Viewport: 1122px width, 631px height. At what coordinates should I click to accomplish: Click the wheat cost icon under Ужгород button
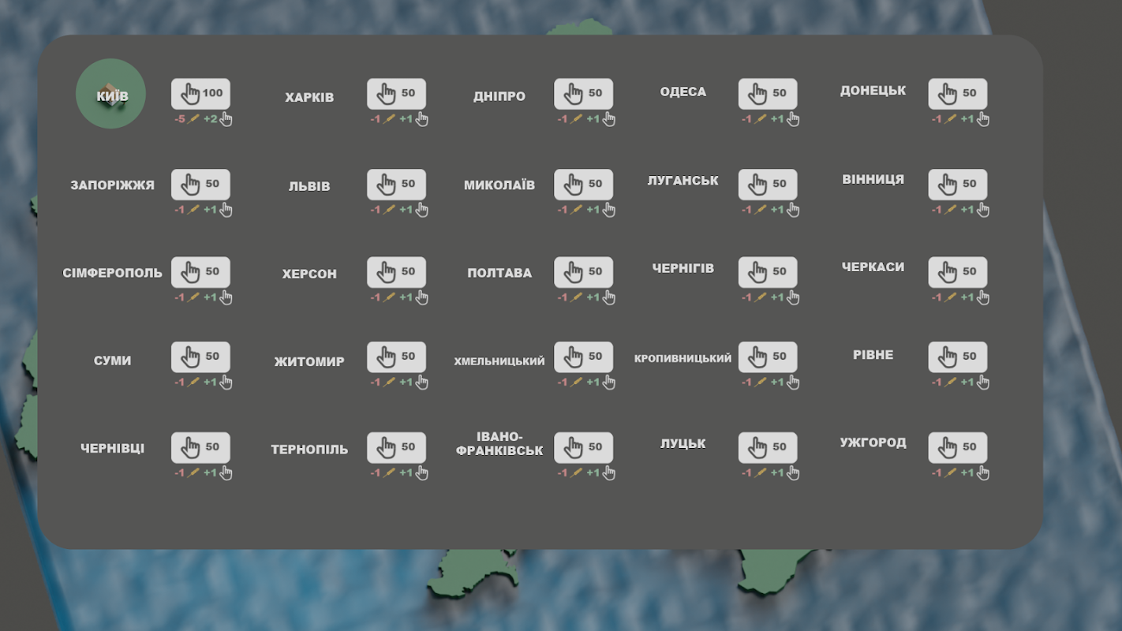(950, 473)
